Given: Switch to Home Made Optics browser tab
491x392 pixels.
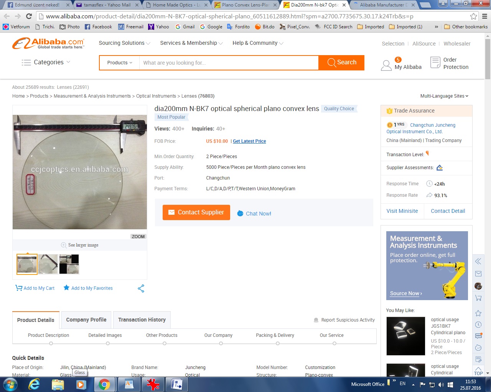Looking at the screenshot, I should (x=176, y=5).
